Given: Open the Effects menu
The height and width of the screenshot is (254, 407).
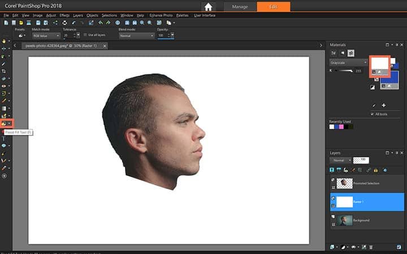Looking at the screenshot, I should click(64, 16).
